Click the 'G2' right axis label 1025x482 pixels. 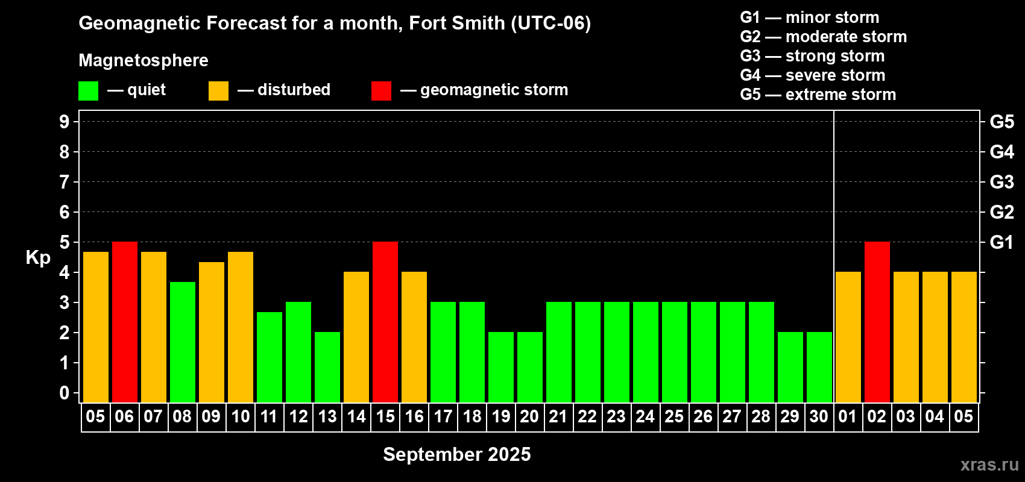coord(1002,212)
